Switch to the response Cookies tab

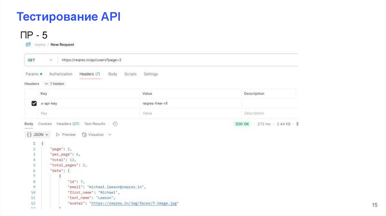(x=45, y=124)
